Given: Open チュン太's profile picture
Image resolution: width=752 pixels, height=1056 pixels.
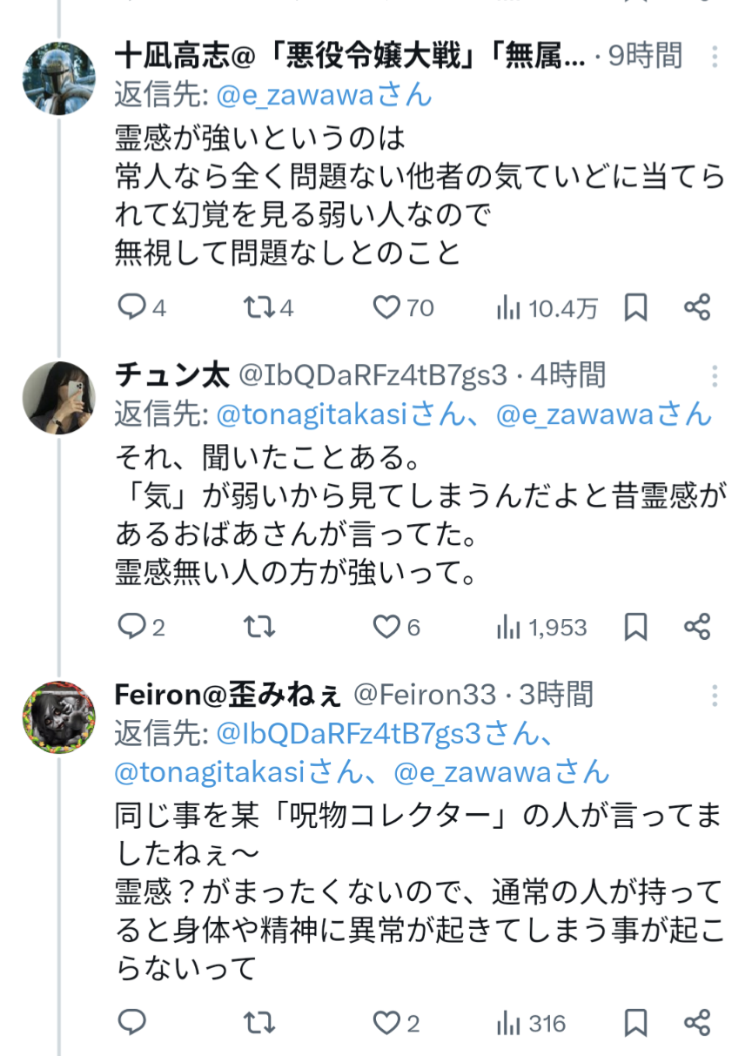Looking at the screenshot, I should [58, 397].
